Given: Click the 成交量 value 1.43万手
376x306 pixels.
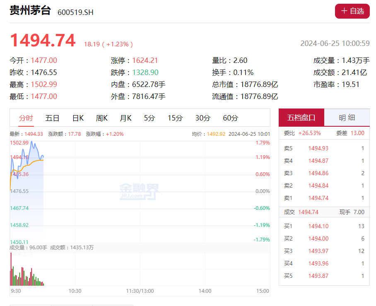Looking at the screenshot, I should 356,60.
